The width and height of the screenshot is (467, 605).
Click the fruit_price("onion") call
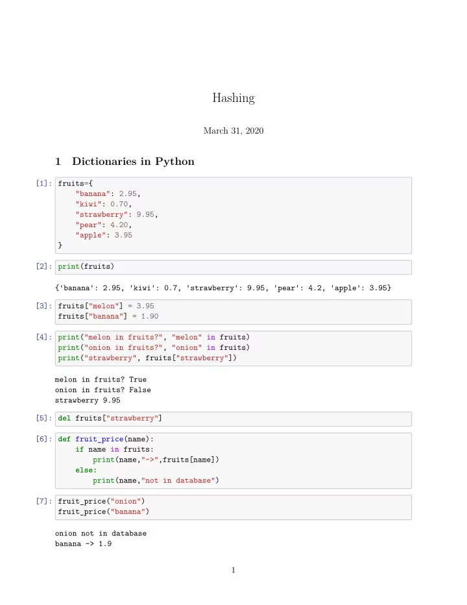101,502
